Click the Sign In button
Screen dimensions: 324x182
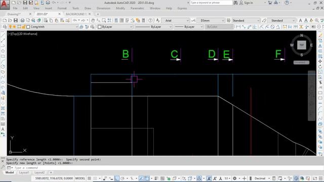(x=246, y=3)
